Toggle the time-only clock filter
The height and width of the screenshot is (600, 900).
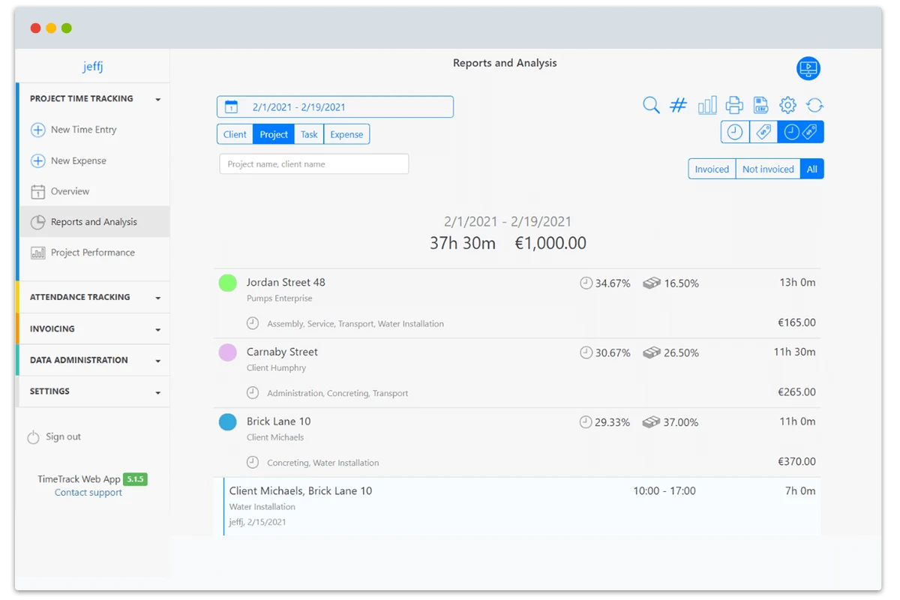(x=735, y=132)
